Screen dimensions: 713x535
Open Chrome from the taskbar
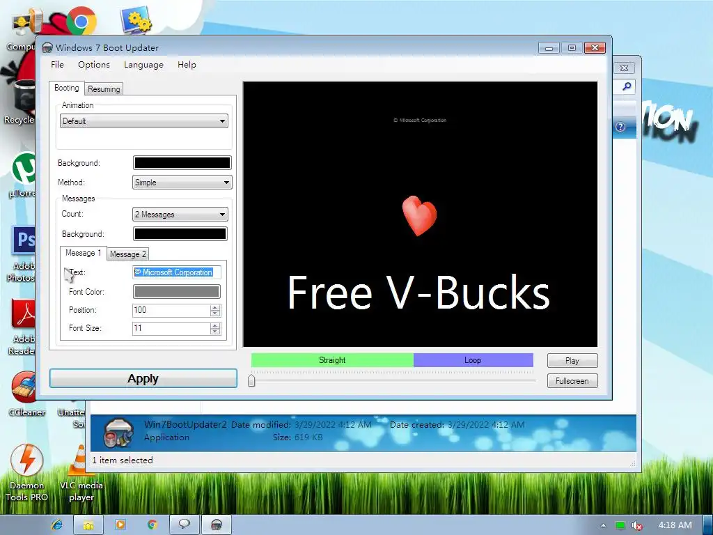click(x=152, y=525)
